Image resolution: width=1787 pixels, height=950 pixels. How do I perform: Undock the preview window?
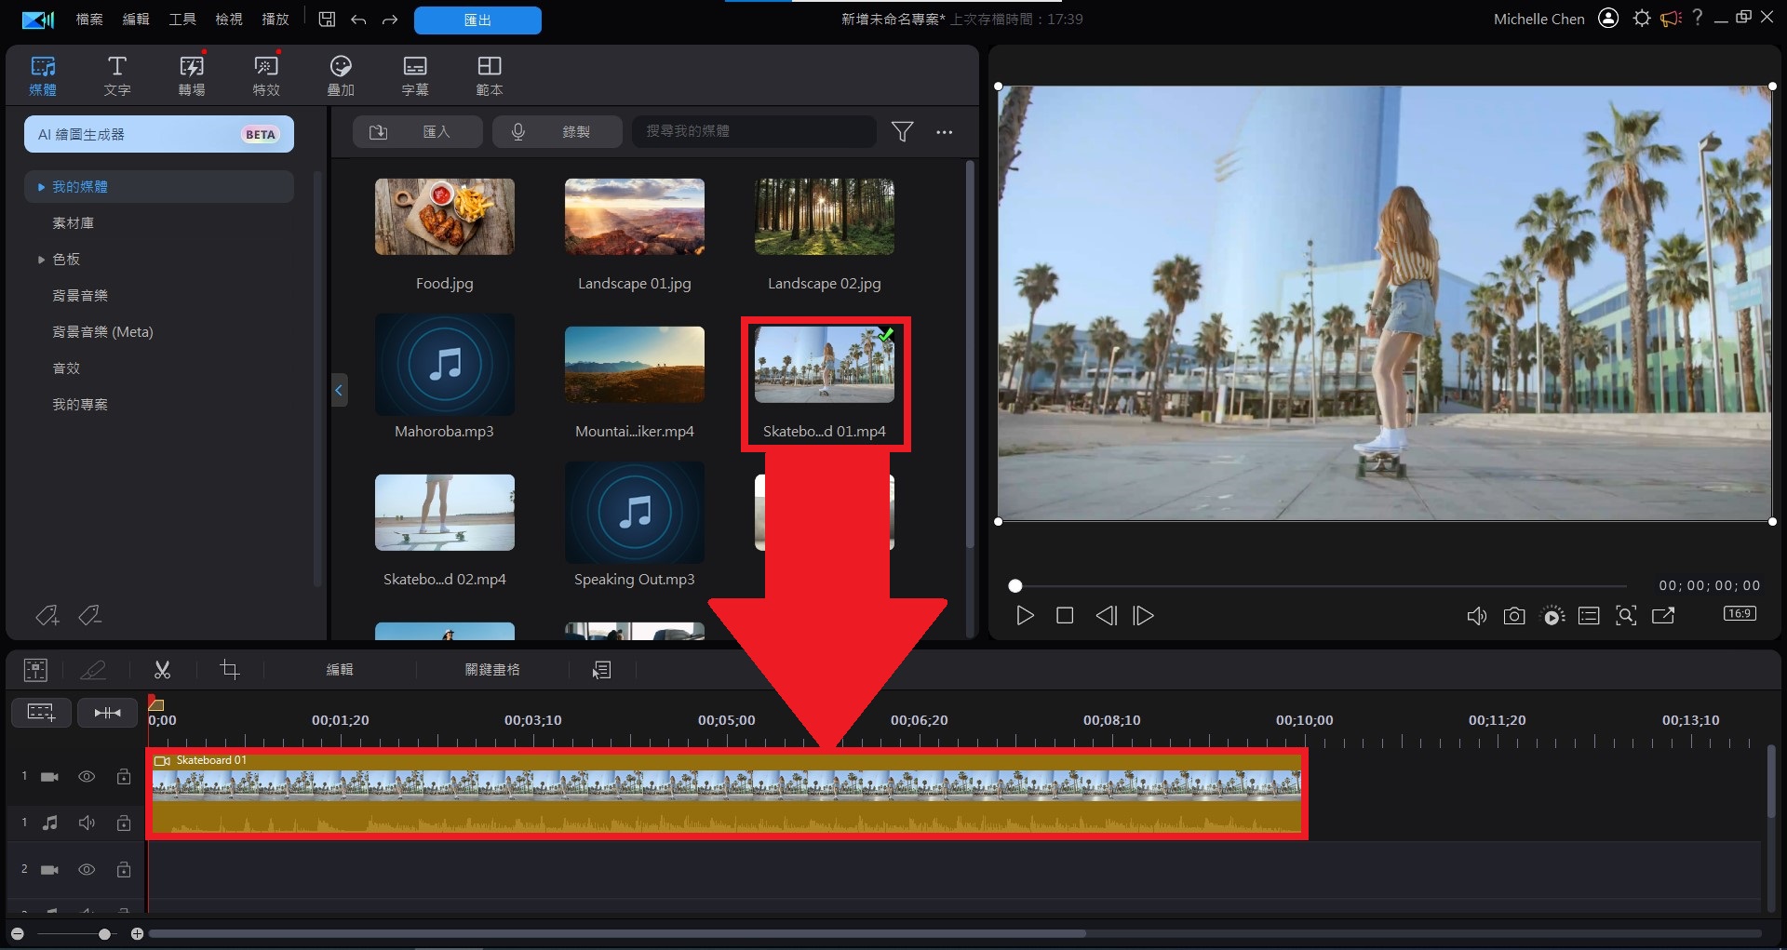(x=1663, y=616)
